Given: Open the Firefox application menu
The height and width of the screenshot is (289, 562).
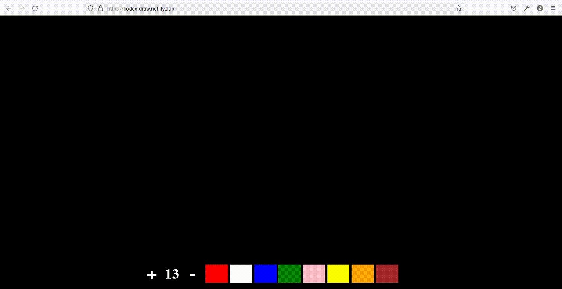Looking at the screenshot, I should pos(553,8).
